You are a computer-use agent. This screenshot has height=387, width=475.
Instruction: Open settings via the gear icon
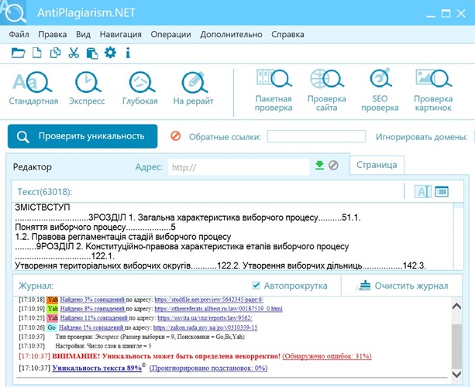click(110, 53)
